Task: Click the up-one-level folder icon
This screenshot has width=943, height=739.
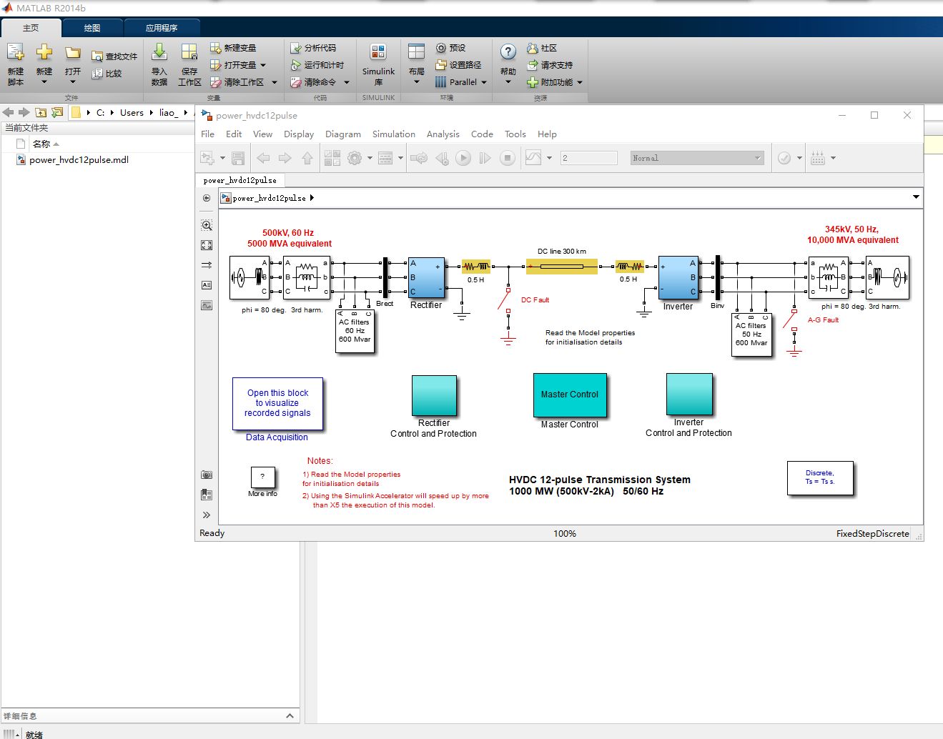Action: pos(41,112)
